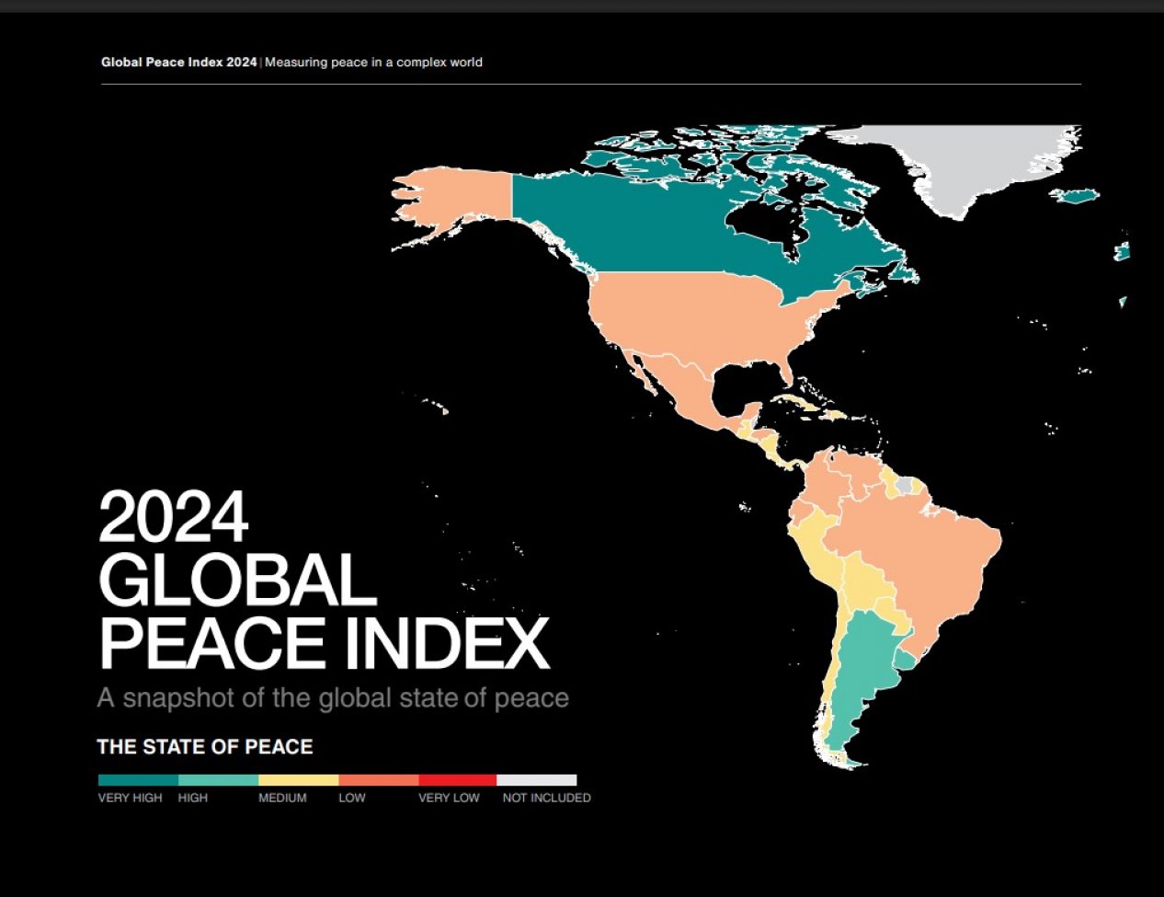Viewport: 1164px width, 897px height.
Task: Click the High light teal legend swatch
Action: (218, 780)
